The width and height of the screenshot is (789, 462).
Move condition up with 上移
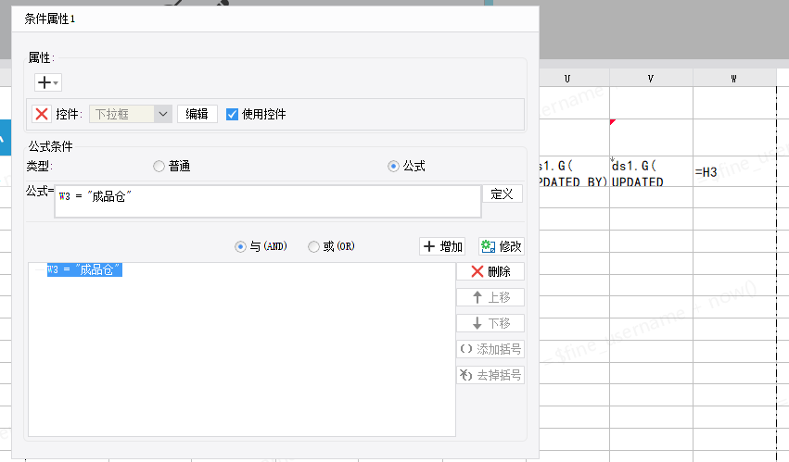click(490, 297)
